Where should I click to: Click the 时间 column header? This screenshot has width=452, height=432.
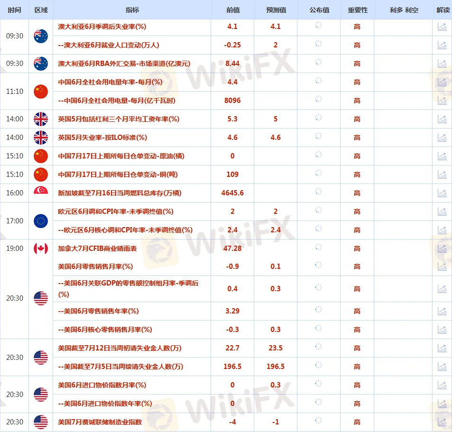click(15, 10)
